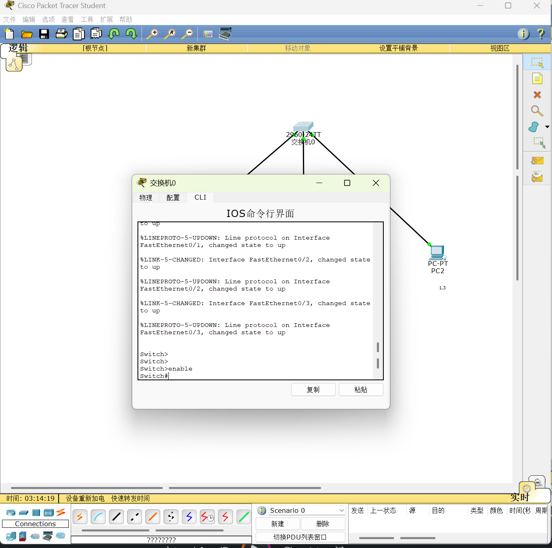
Task: Open help with the question mark icon
Action: click(x=541, y=34)
